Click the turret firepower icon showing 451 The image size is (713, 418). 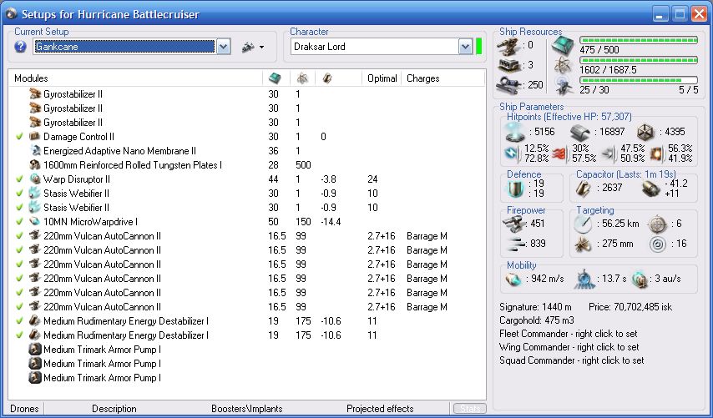513,224
